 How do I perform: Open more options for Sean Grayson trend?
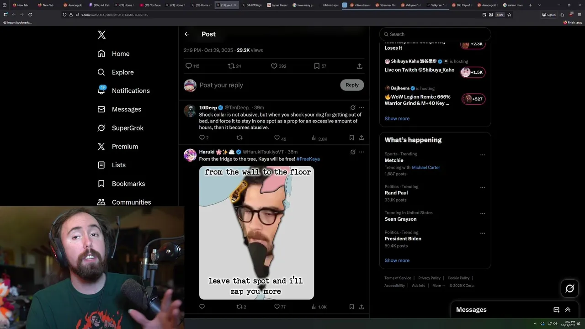pos(482,213)
